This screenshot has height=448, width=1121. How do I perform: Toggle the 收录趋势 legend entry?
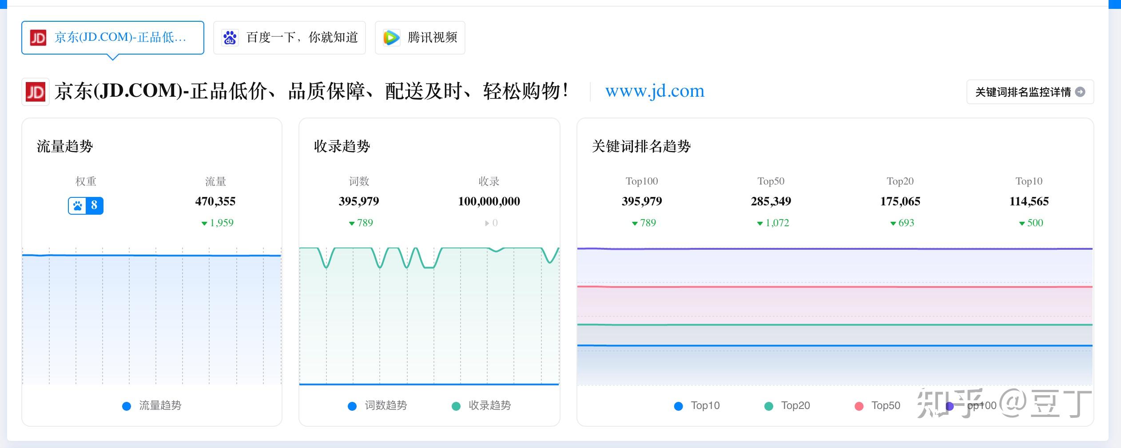pos(481,405)
